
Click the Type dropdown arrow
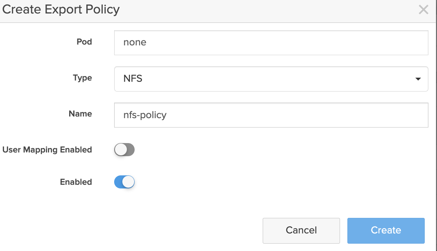coord(418,79)
